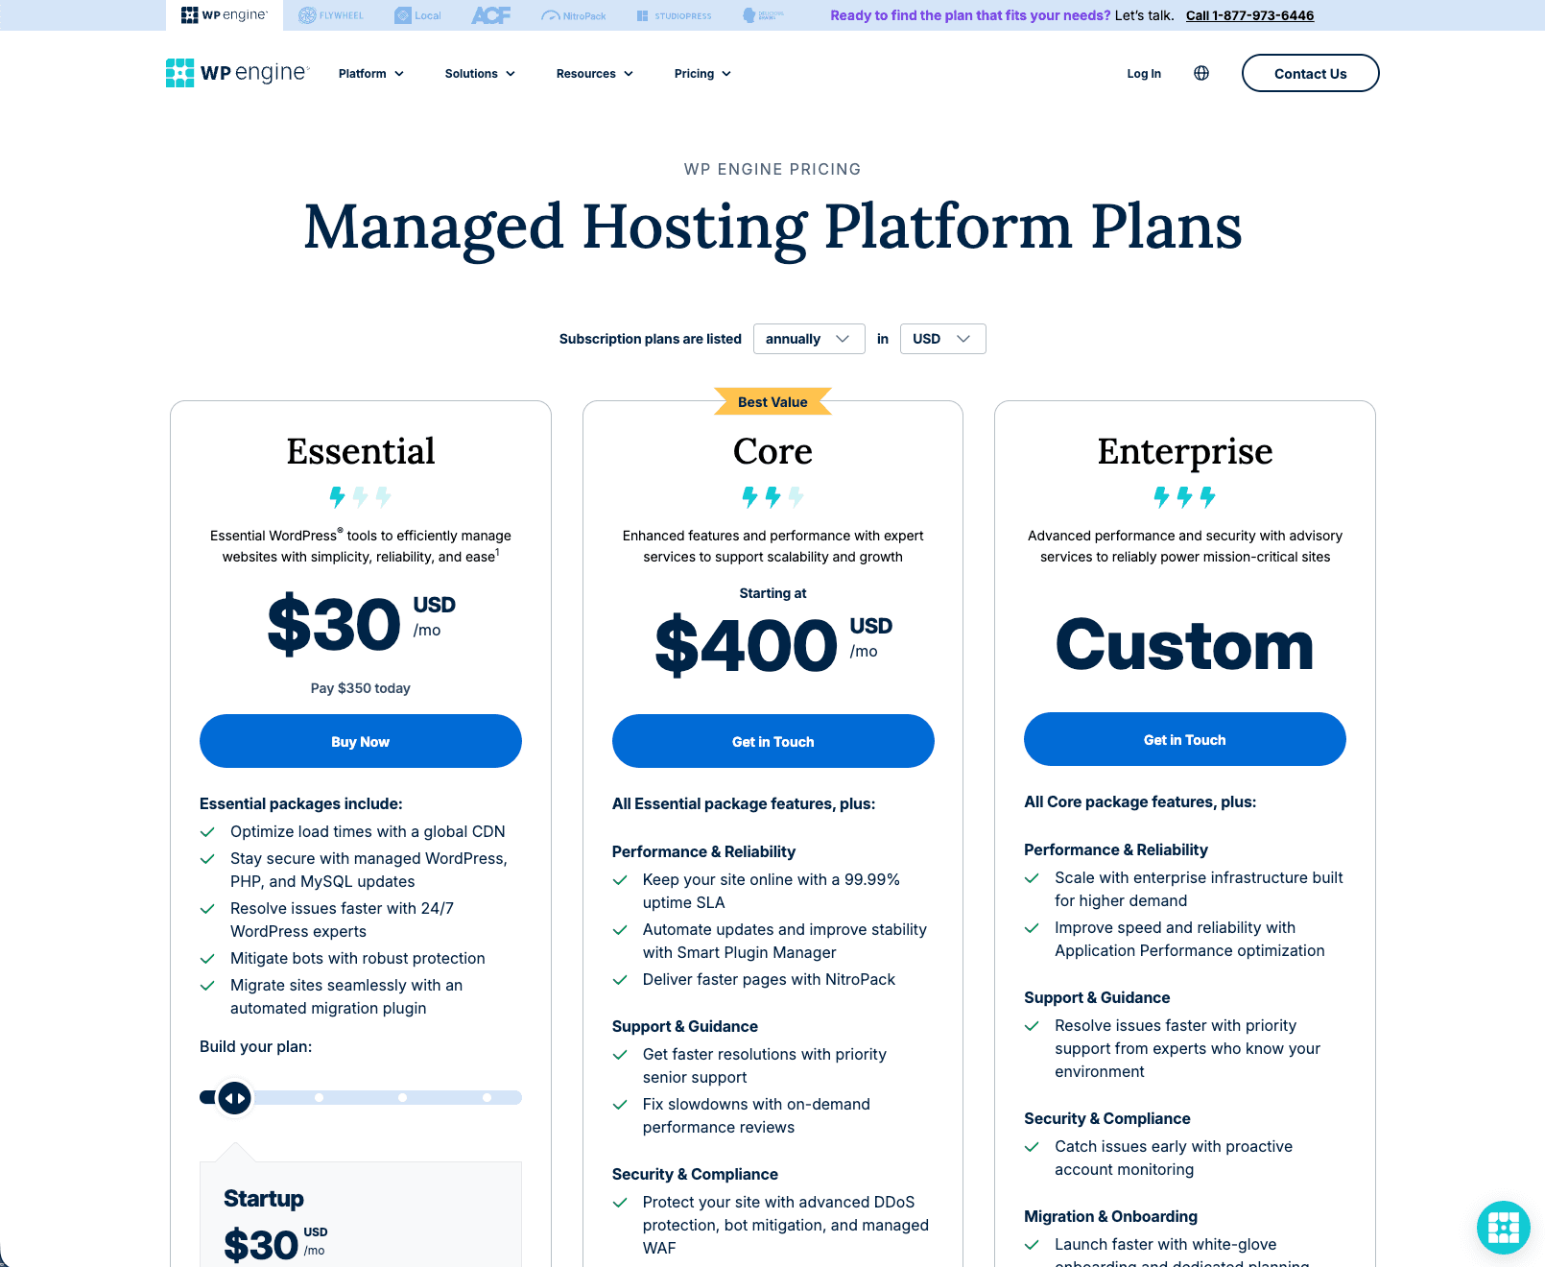Select the third dot on plan slider

(x=402, y=1097)
